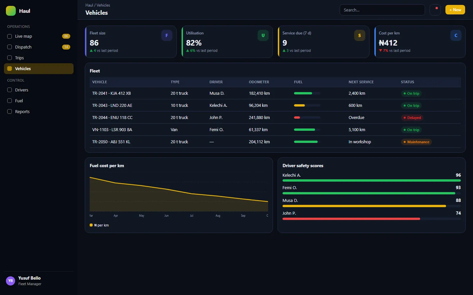Click TR-2050 · ABJ 551 KL vehicle
The height and width of the screenshot is (295, 473).
point(111,142)
